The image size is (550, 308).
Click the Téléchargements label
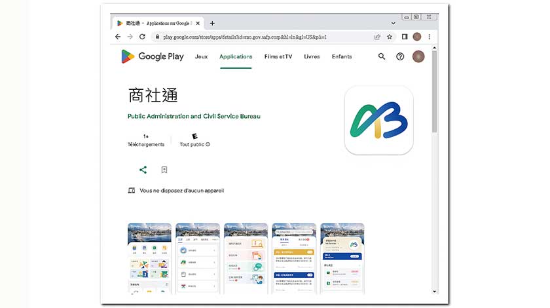pyautogui.click(x=146, y=144)
